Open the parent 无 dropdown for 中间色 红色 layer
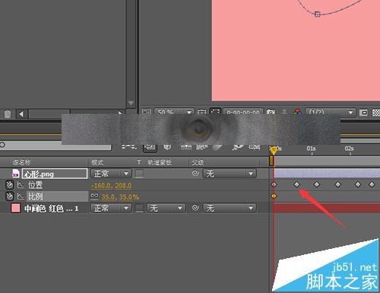This screenshot has width=380, height=293. [230, 208]
